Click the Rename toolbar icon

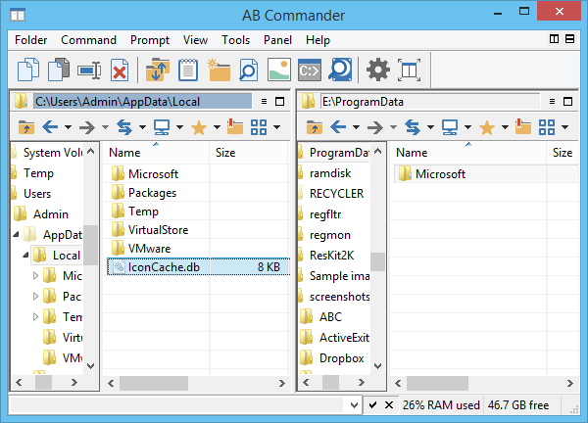coord(89,70)
